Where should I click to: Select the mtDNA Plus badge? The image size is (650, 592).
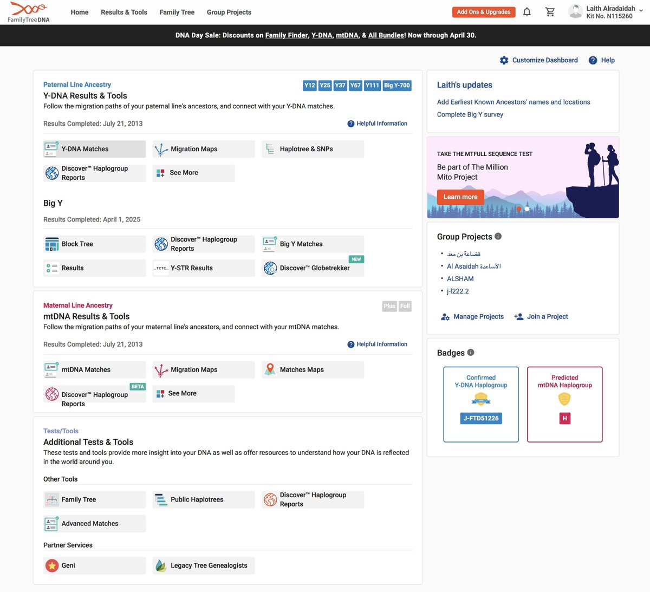point(389,306)
